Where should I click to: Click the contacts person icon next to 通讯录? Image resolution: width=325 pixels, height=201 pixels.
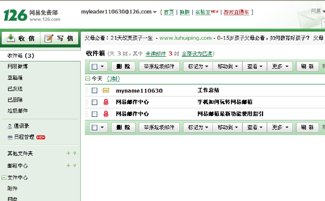pos(10,126)
